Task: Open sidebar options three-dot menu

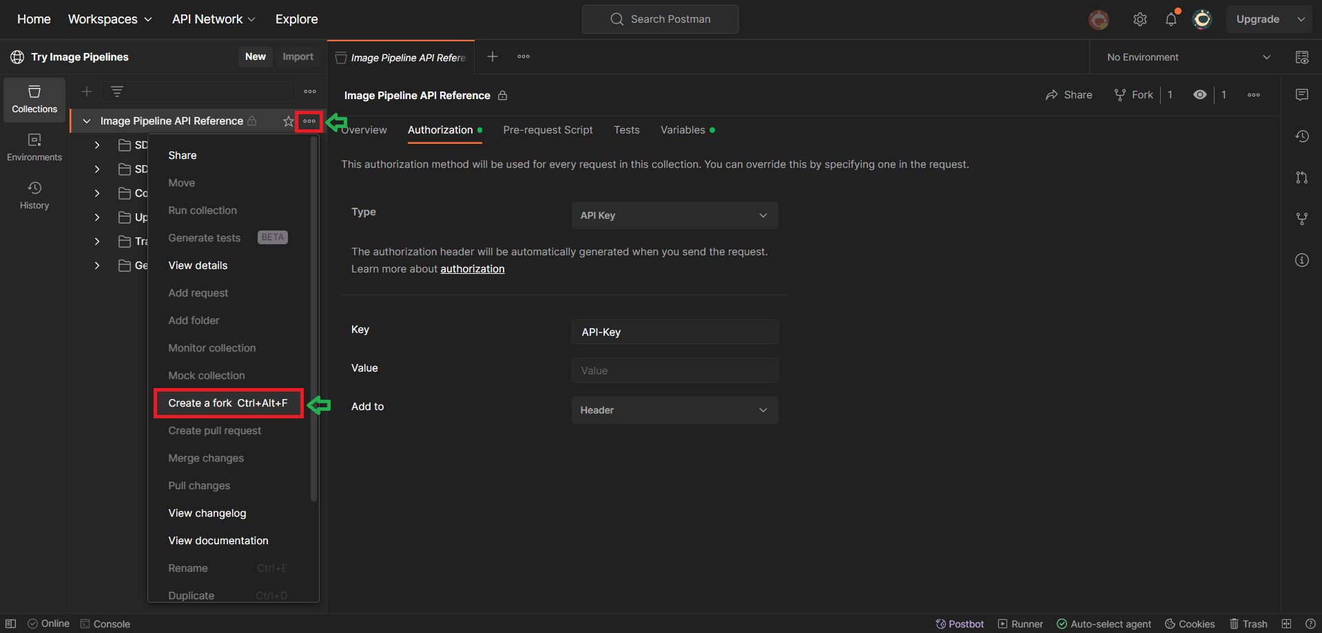Action: tap(310, 92)
